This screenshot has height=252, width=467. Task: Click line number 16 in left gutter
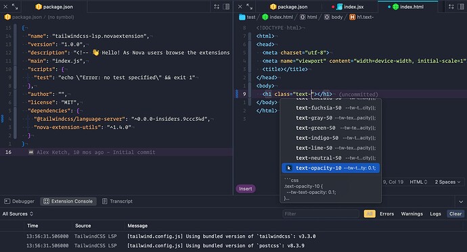8,152
